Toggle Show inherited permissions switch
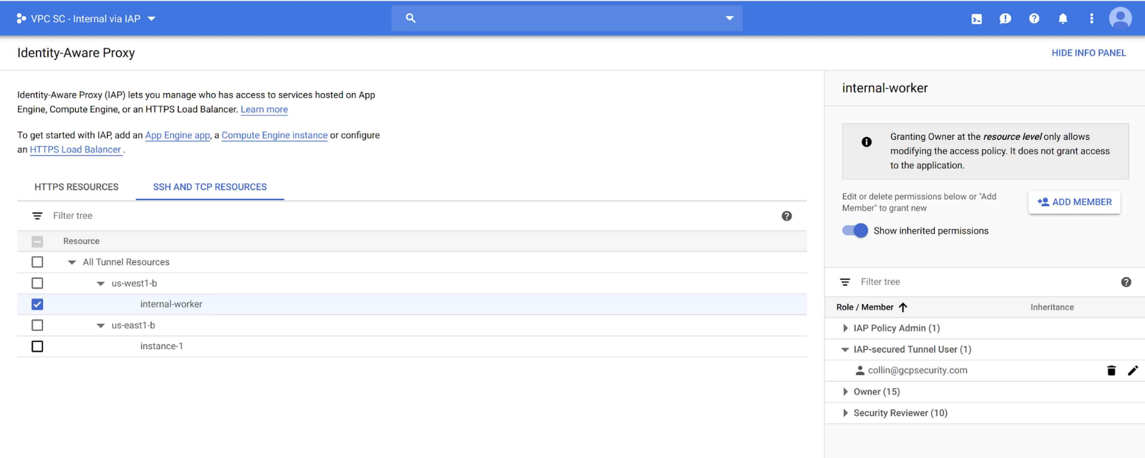The height and width of the screenshot is (458, 1145). tap(855, 230)
